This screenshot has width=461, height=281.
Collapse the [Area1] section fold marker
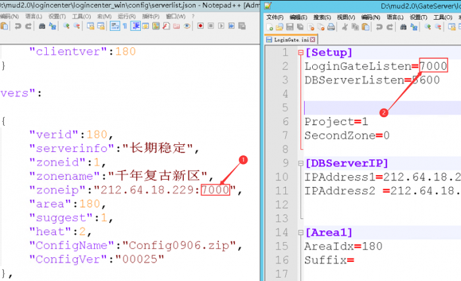[300, 232]
